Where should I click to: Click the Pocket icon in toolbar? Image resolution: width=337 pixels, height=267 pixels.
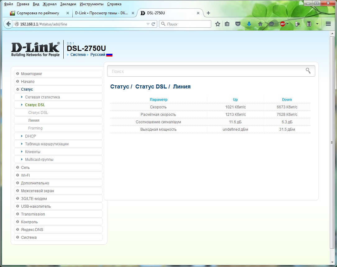pos(238,24)
